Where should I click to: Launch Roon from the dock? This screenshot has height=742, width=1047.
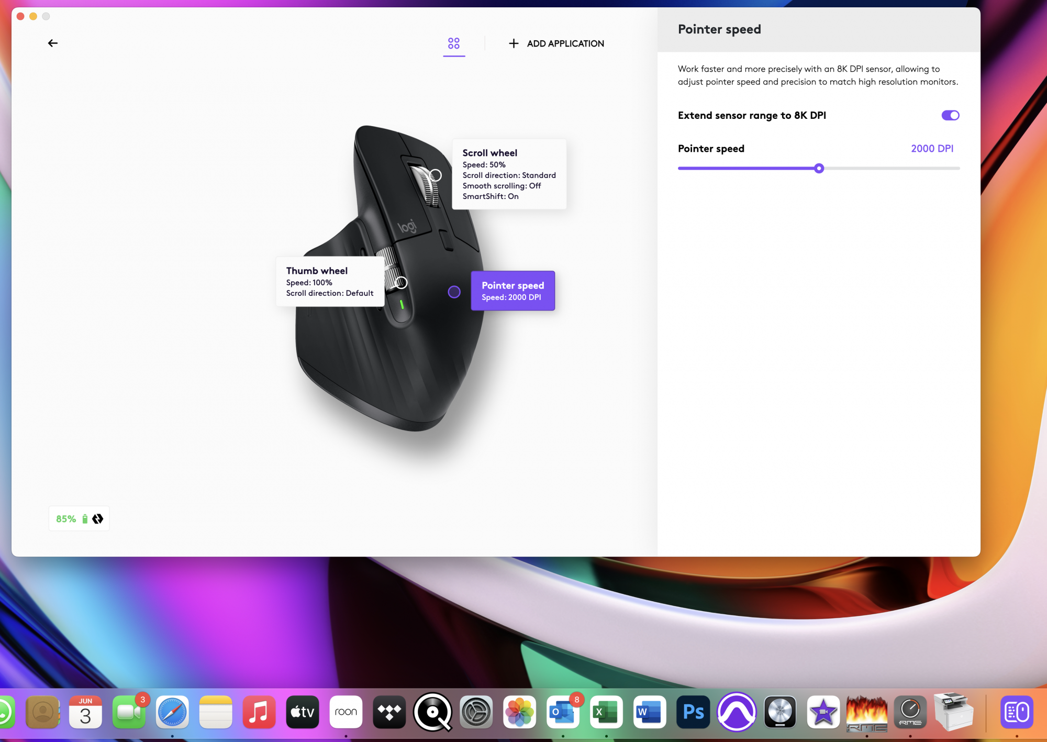pos(346,712)
